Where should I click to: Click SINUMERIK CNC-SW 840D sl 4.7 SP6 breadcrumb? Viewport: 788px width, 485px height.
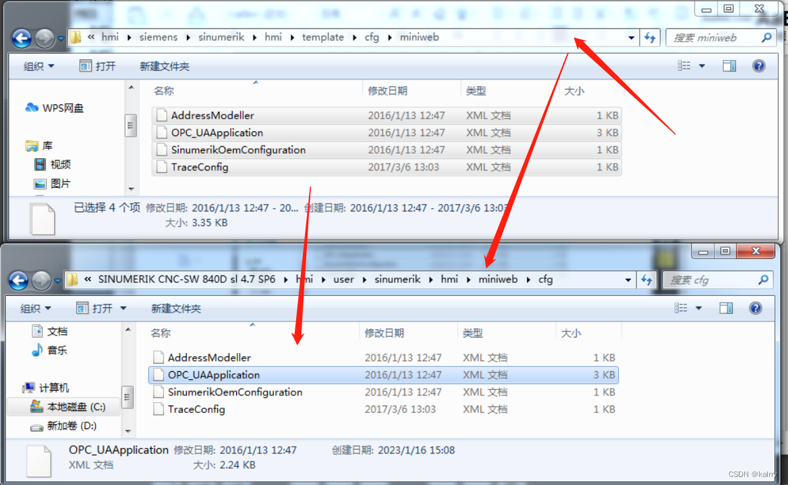click(186, 280)
